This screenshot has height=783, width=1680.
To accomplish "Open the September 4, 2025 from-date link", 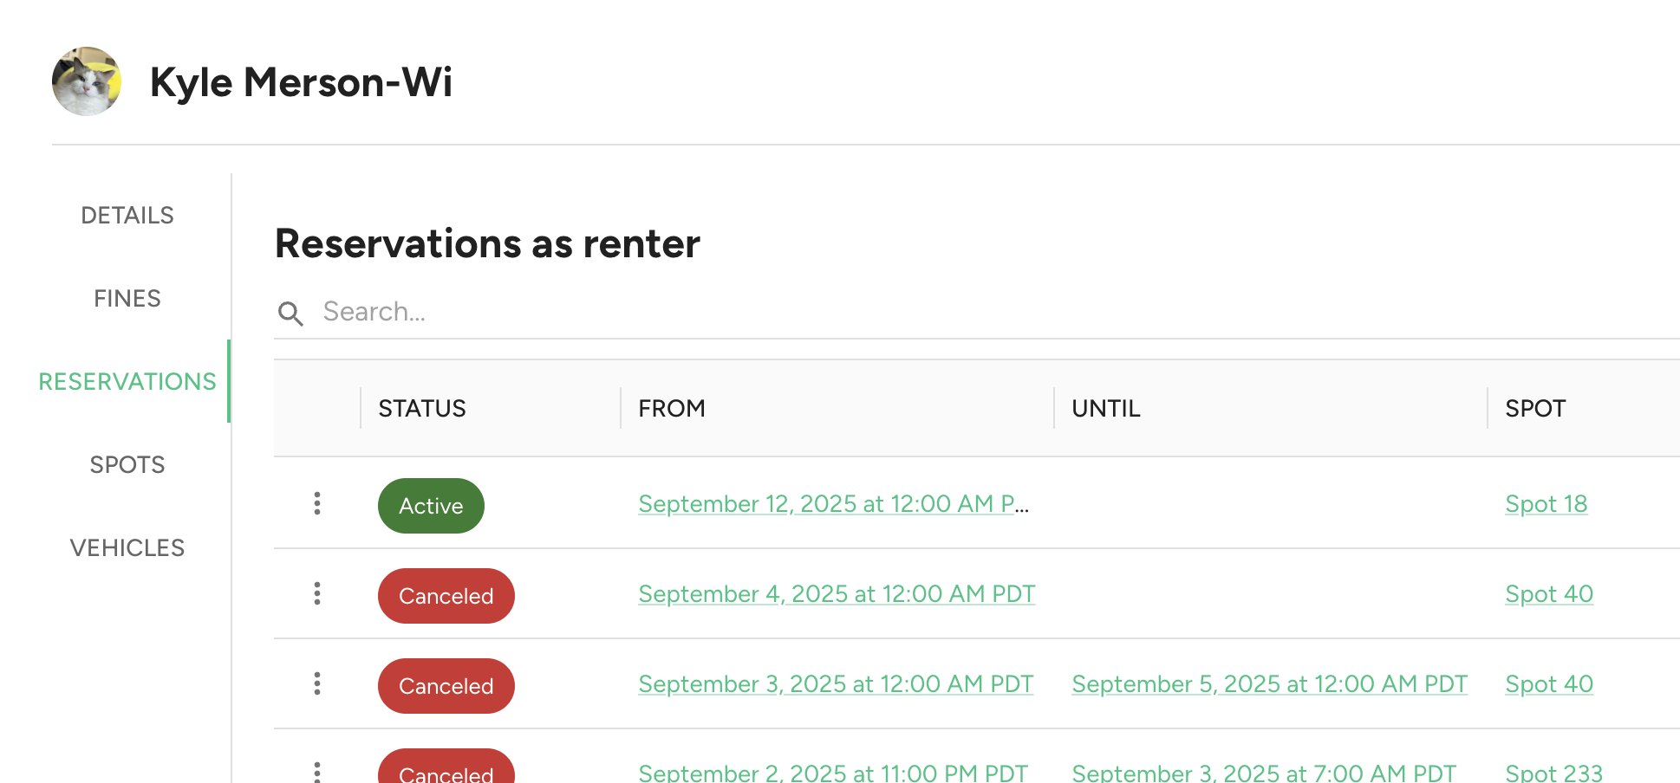I will (837, 593).
